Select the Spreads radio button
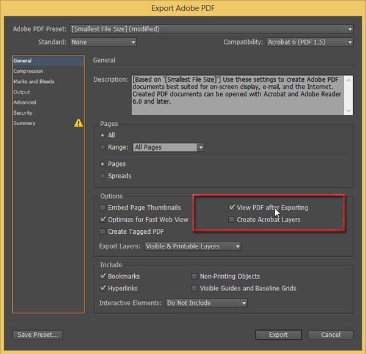This screenshot has width=366, height=354. point(102,176)
